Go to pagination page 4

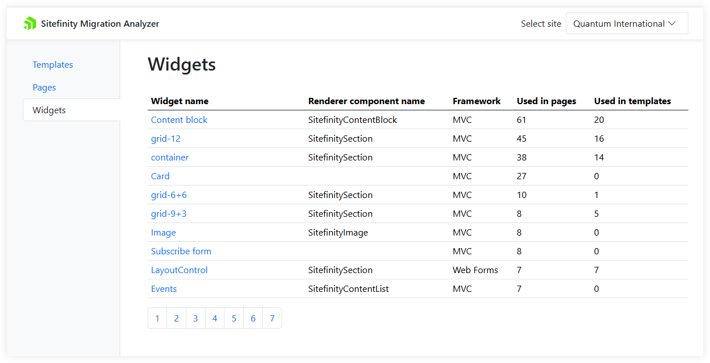click(215, 318)
